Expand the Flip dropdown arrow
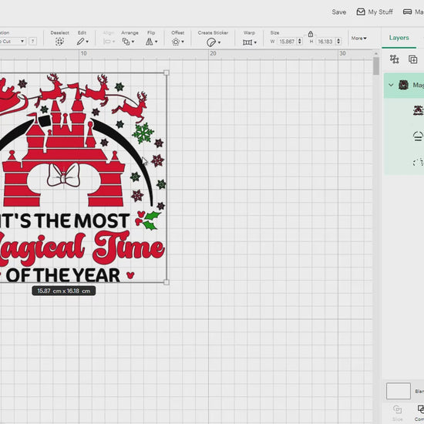The height and width of the screenshot is (424, 424). (156, 42)
